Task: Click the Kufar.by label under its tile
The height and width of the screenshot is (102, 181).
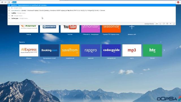Action: [x=29, y=34]
